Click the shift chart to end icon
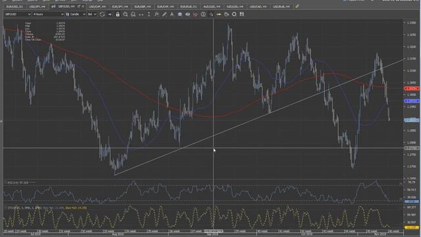 click(110, 14)
